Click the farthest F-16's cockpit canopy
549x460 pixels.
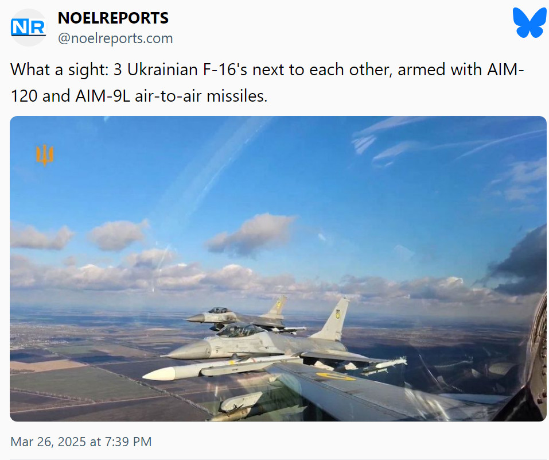[x=218, y=311]
